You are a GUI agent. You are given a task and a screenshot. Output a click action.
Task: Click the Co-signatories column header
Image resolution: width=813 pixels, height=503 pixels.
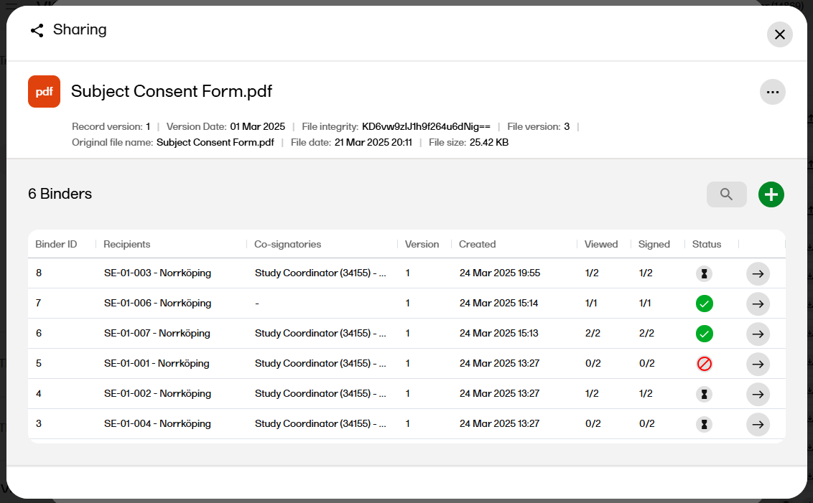click(287, 244)
